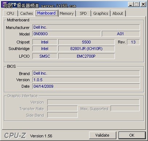Click the Graphic Interface Version field
Image resolution: width=148 pixels, height=141 pixels.
tap(93, 102)
